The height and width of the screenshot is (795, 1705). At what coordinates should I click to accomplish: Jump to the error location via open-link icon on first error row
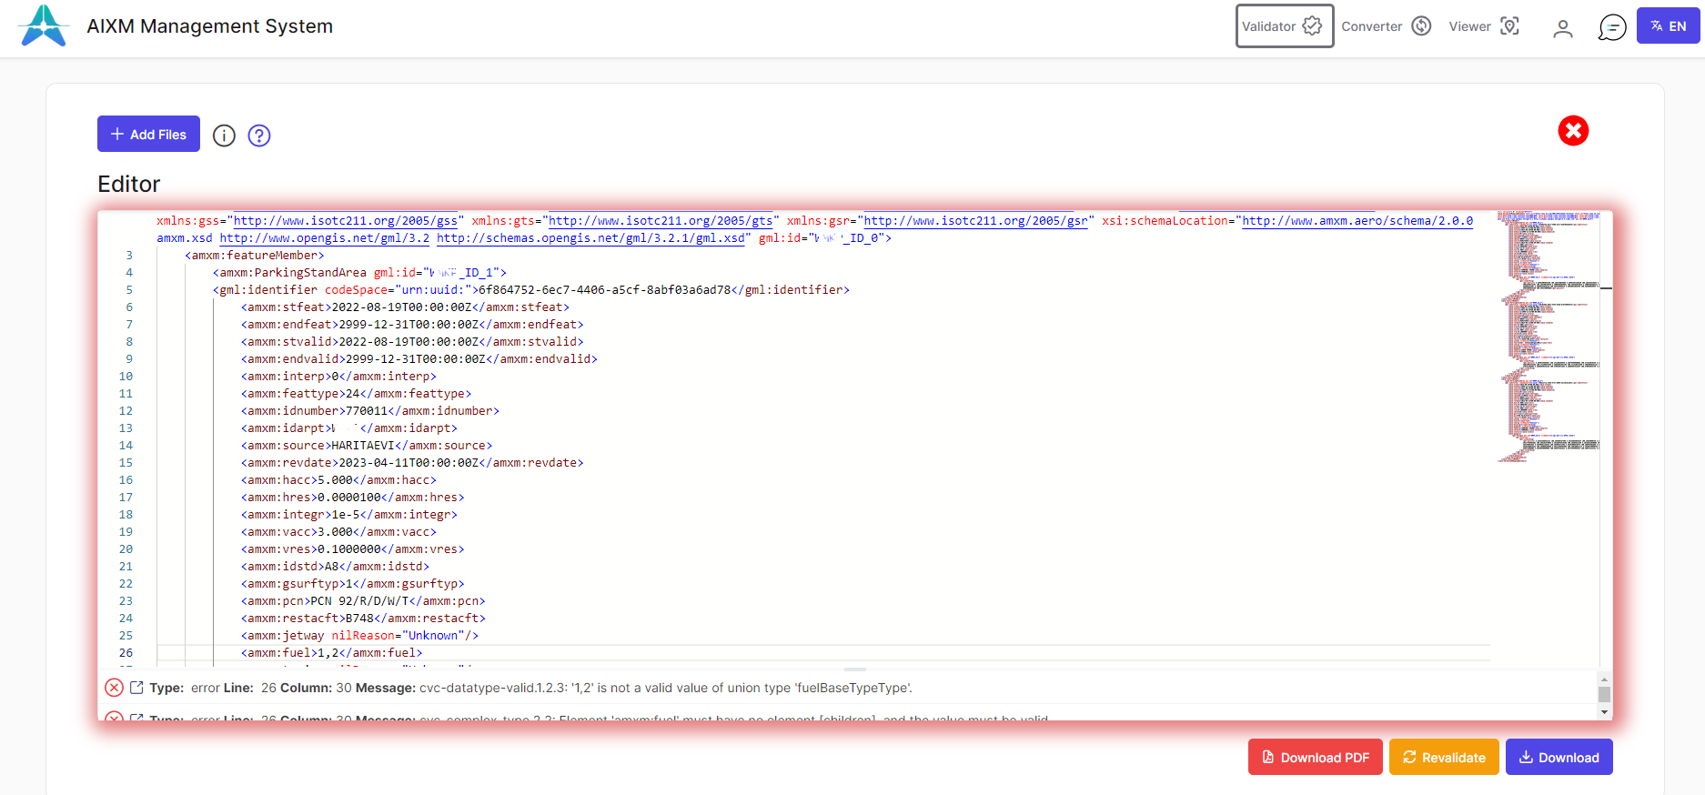(x=136, y=688)
